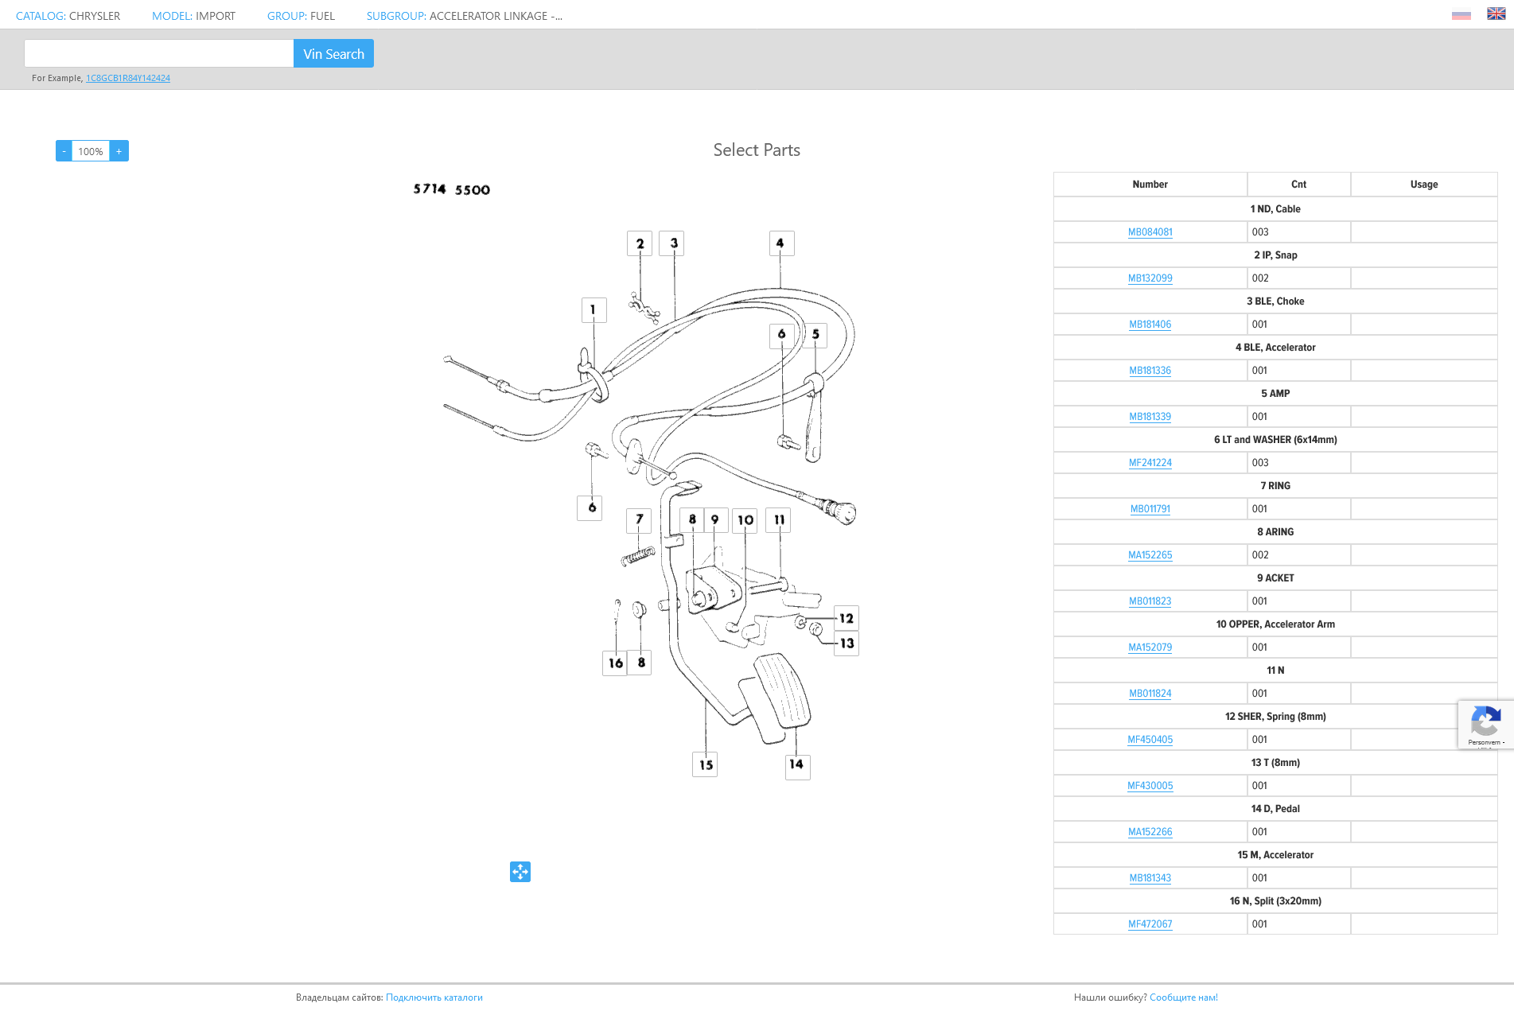The width and height of the screenshot is (1514, 1011).
Task: Open part number MB132099 link
Action: [1150, 278]
